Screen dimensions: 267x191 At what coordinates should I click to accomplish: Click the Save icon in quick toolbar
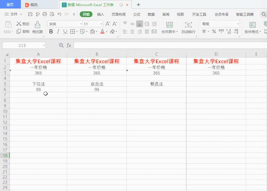click(x=30, y=14)
